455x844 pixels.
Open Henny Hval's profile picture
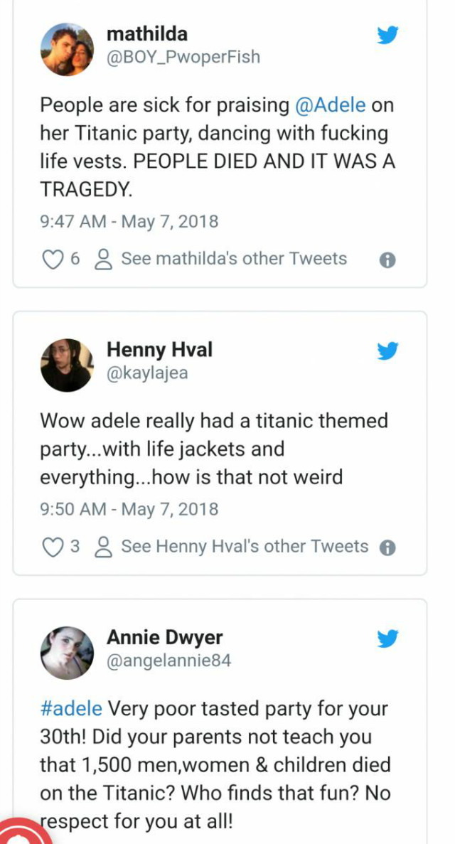[x=67, y=365]
